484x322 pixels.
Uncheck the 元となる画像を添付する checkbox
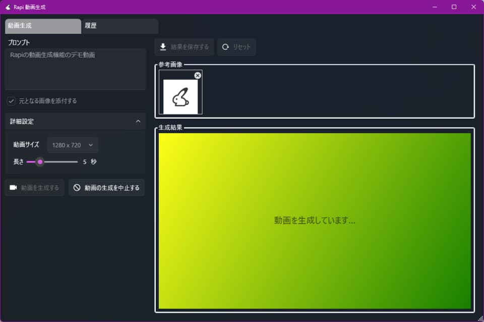pos(11,101)
